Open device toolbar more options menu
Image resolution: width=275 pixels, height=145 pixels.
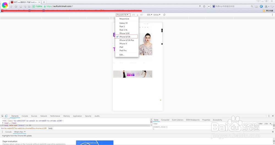click(272, 15)
